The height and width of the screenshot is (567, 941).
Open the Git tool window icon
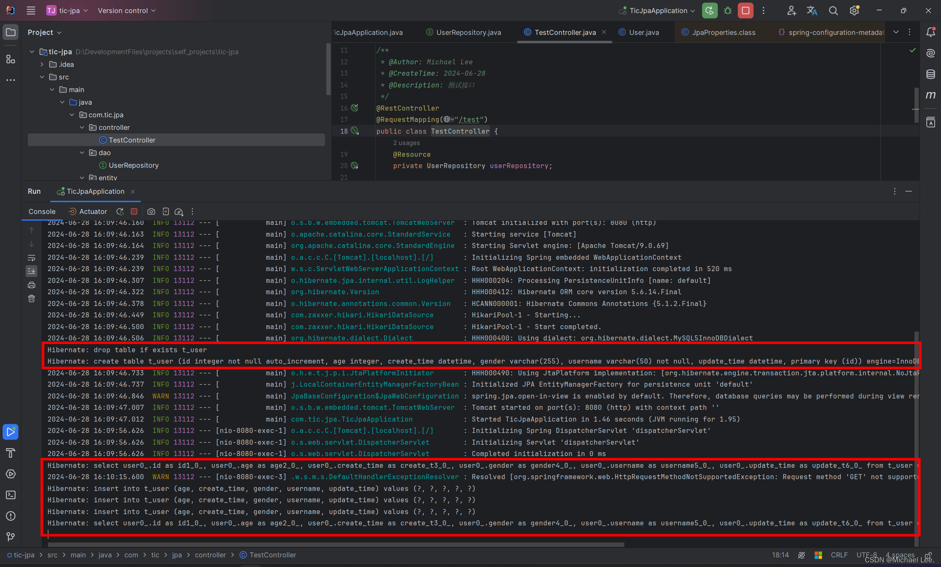[x=11, y=537]
